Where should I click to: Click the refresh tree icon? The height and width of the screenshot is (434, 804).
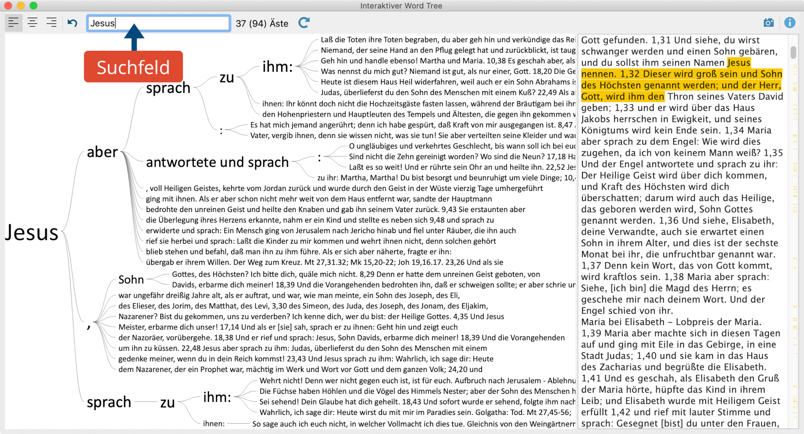coord(304,23)
